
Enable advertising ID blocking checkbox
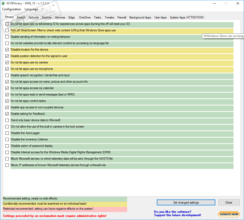point(7,24)
